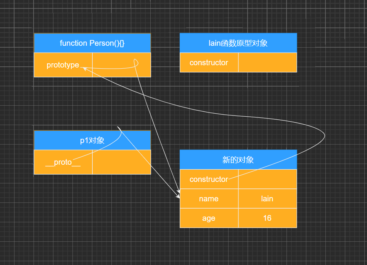
Task: Select the "age" key cell
Action: point(209,218)
